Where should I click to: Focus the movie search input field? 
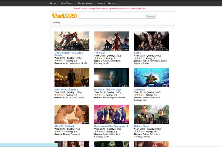coord(111,16)
